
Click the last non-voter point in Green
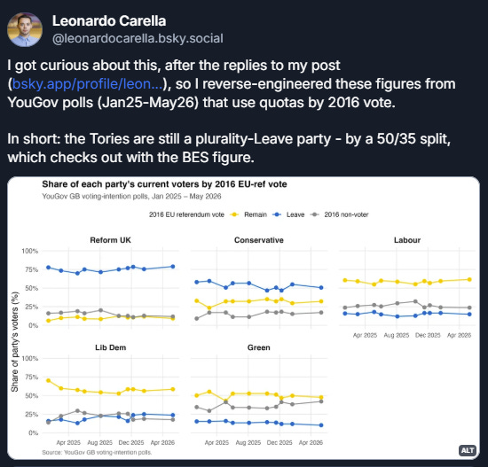tap(321, 401)
